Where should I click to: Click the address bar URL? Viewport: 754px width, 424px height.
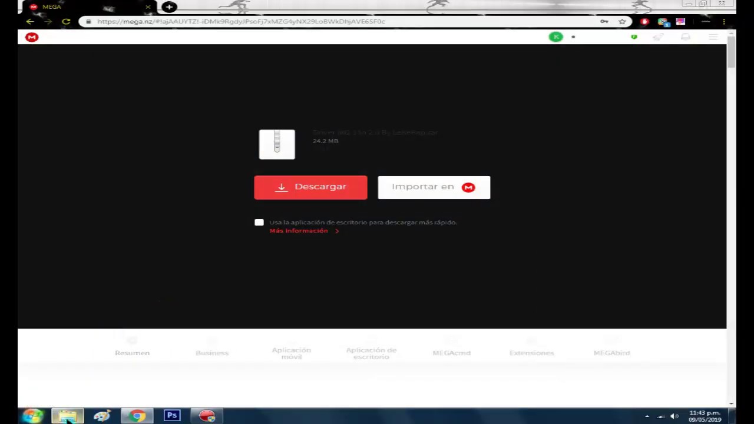242,22
